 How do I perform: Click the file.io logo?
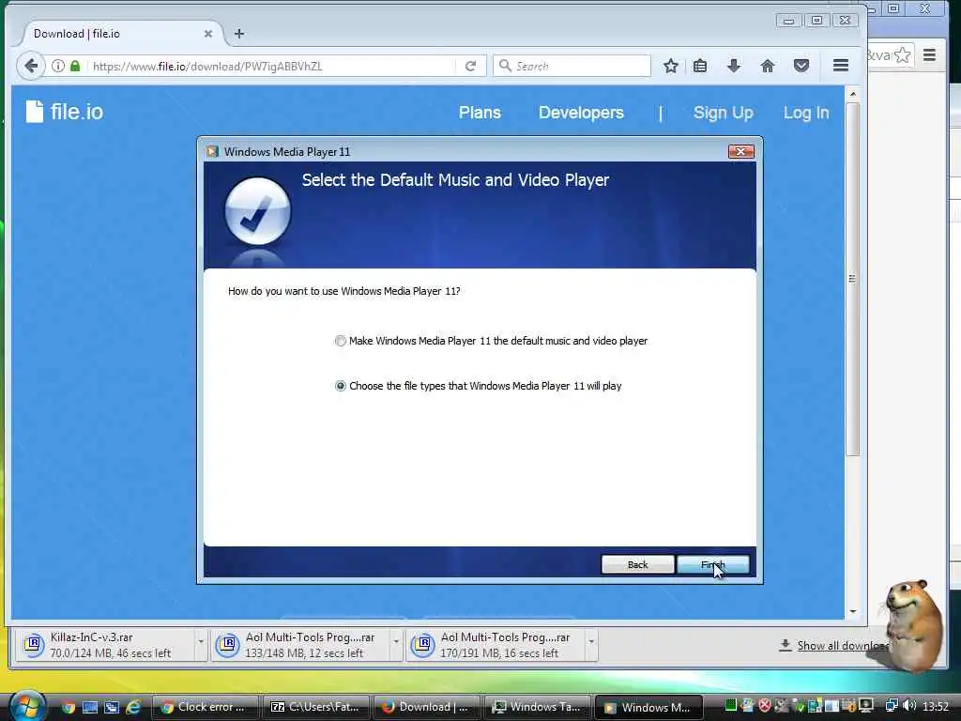point(65,112)
